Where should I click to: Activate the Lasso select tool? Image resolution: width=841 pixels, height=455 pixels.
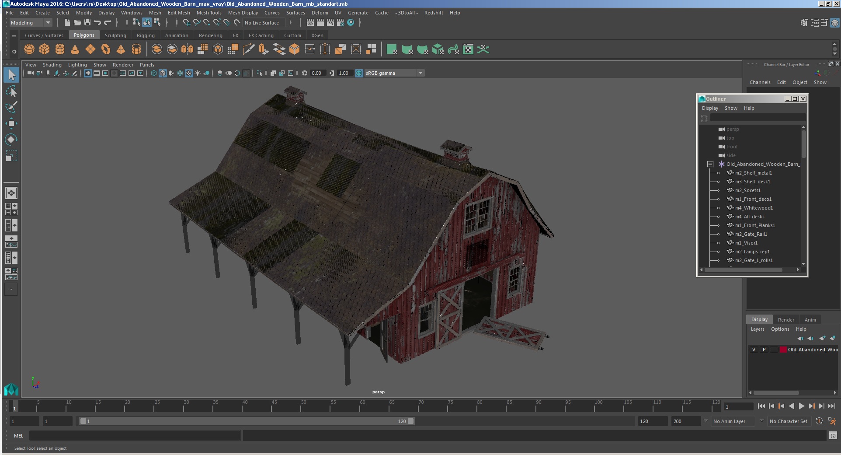click(x=11, y=91)
